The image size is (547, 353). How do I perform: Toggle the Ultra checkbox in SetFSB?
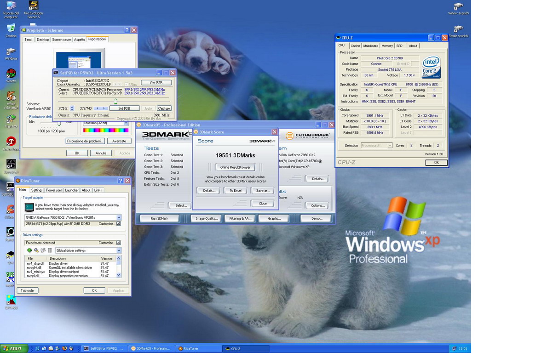[x=127, y=84]
